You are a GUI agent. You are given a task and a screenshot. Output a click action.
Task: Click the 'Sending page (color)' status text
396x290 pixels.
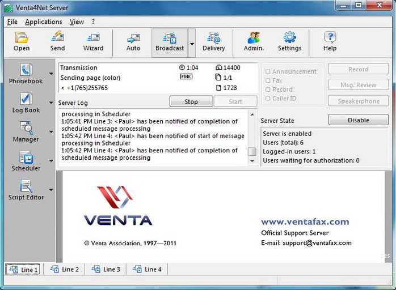click(90, 78)
